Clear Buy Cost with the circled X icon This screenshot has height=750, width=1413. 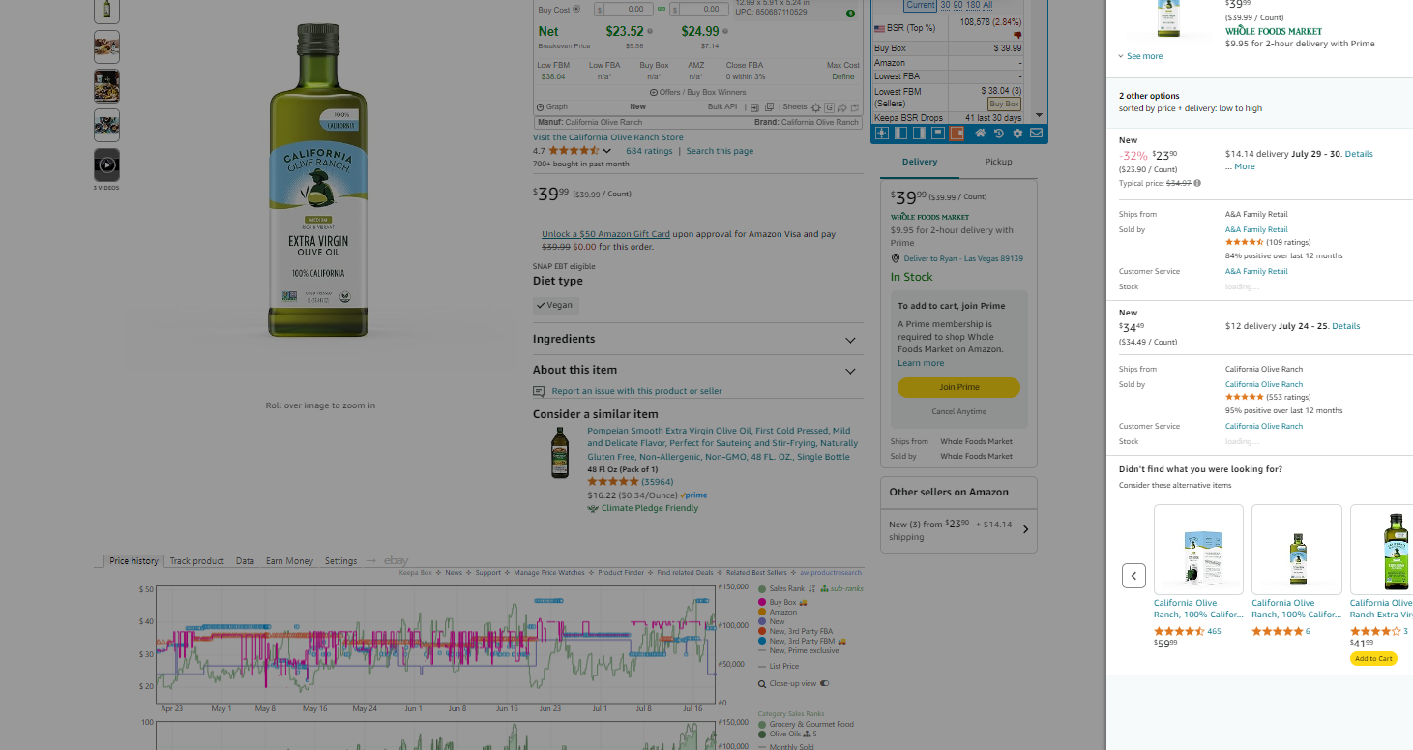point(576,9)
